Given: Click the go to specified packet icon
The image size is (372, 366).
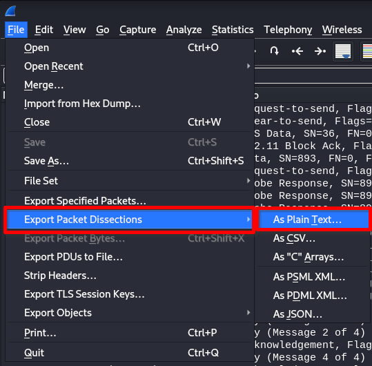Looking at the screenshot, I should click(x=275, y=51).
